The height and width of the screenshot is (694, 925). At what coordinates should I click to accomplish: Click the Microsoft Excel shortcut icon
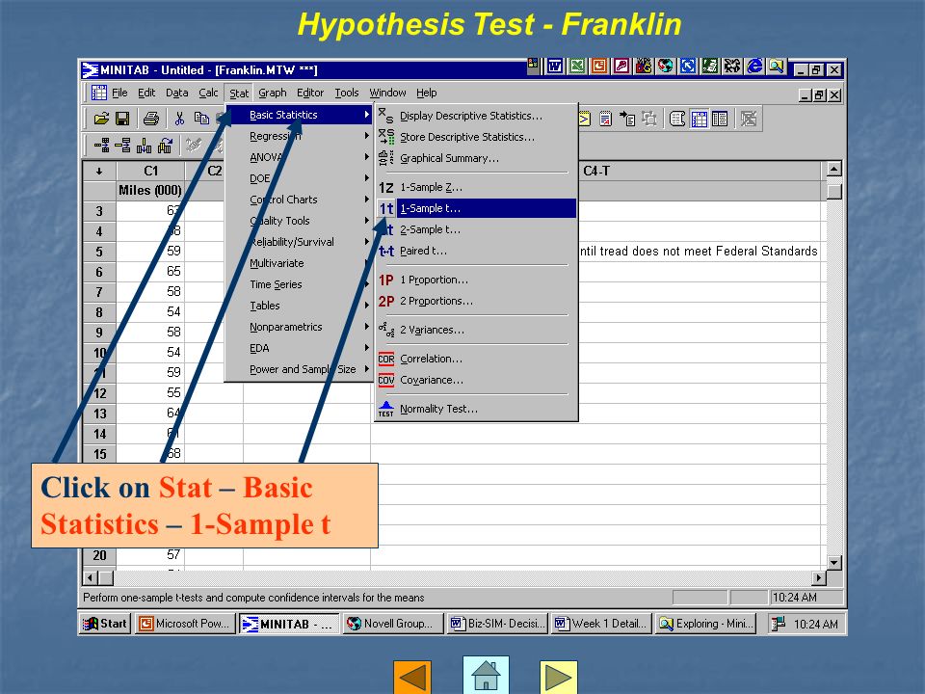click(576, 67)
